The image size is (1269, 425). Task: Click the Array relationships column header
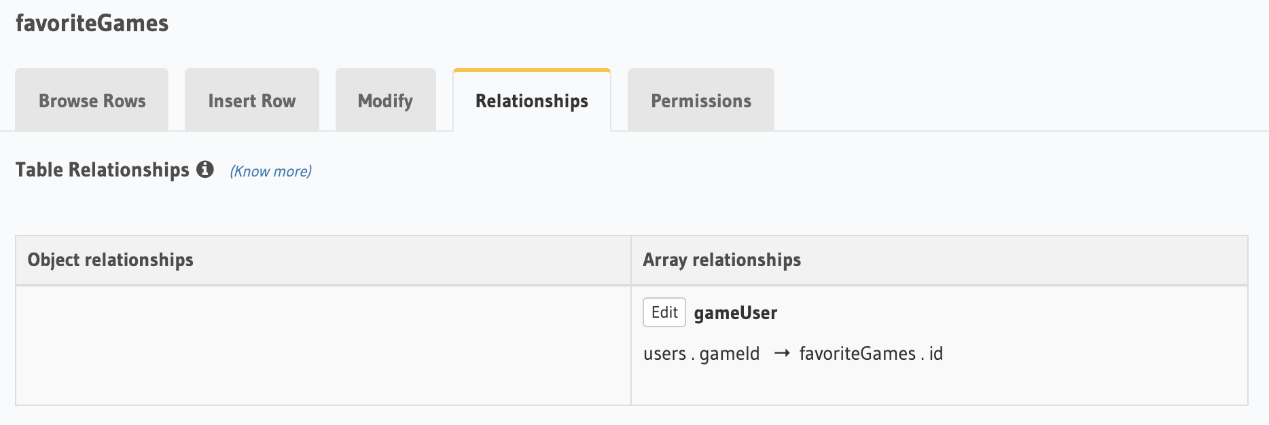(722, 260)
